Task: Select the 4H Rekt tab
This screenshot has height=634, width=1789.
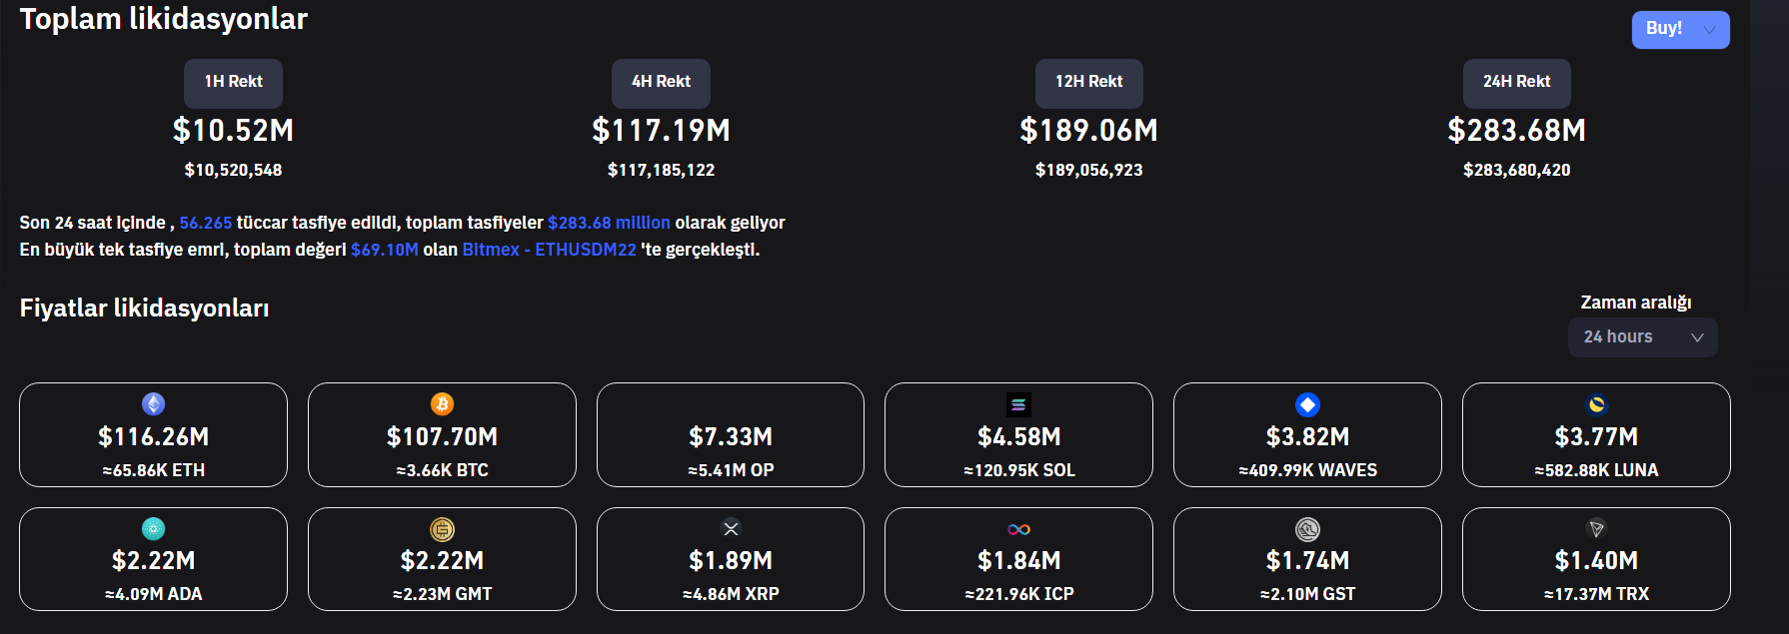Action: click(x=661, y=83)
